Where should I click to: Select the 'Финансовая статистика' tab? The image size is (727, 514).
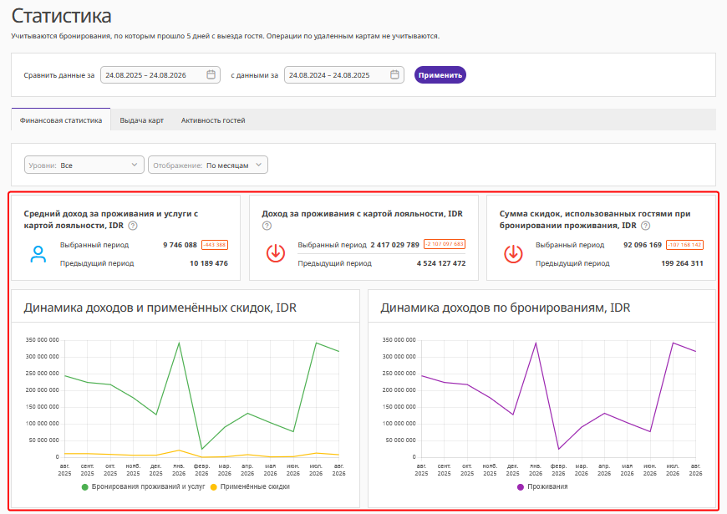[61, 120]
